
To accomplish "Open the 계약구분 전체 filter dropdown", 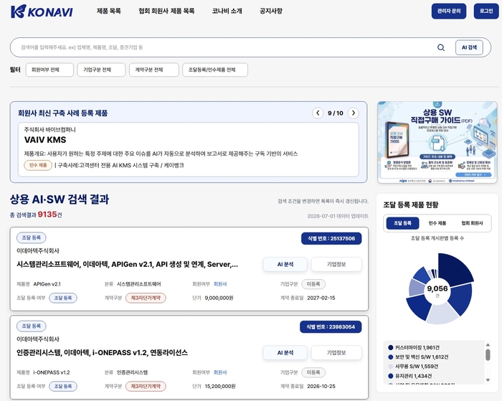I will (154, 70).
